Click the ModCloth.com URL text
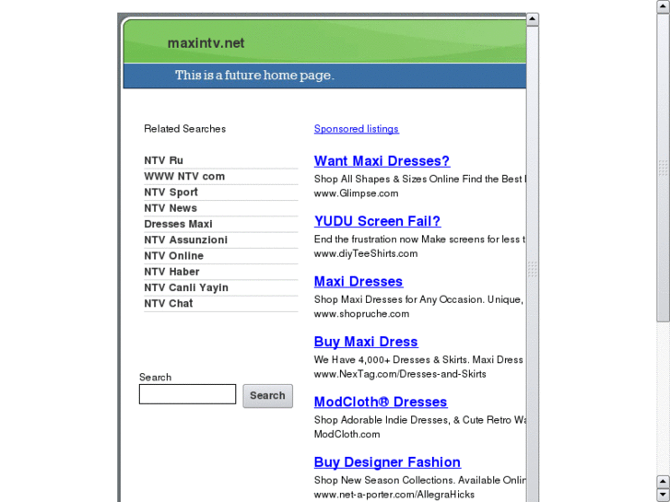 pyautogui.click(x=347, y=434)
